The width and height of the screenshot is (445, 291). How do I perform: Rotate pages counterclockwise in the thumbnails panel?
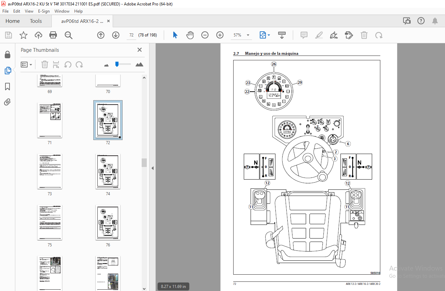pyautogui.click(x=68, y=64)
